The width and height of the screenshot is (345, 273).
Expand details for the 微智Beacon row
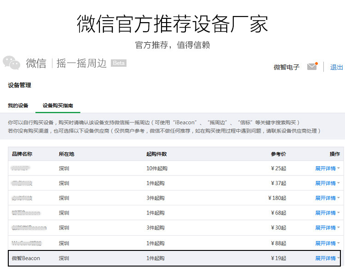click(x=328, y=258)
